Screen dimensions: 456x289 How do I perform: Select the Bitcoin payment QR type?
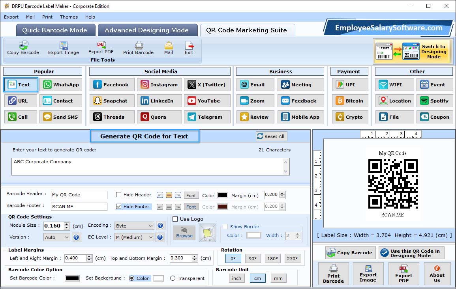point(350,101)
